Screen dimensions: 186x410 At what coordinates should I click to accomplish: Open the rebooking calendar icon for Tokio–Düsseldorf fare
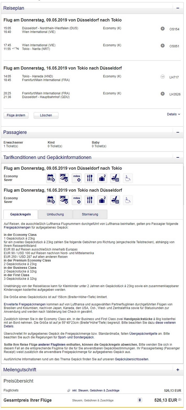pyautogui.click(x=51, y=200)
